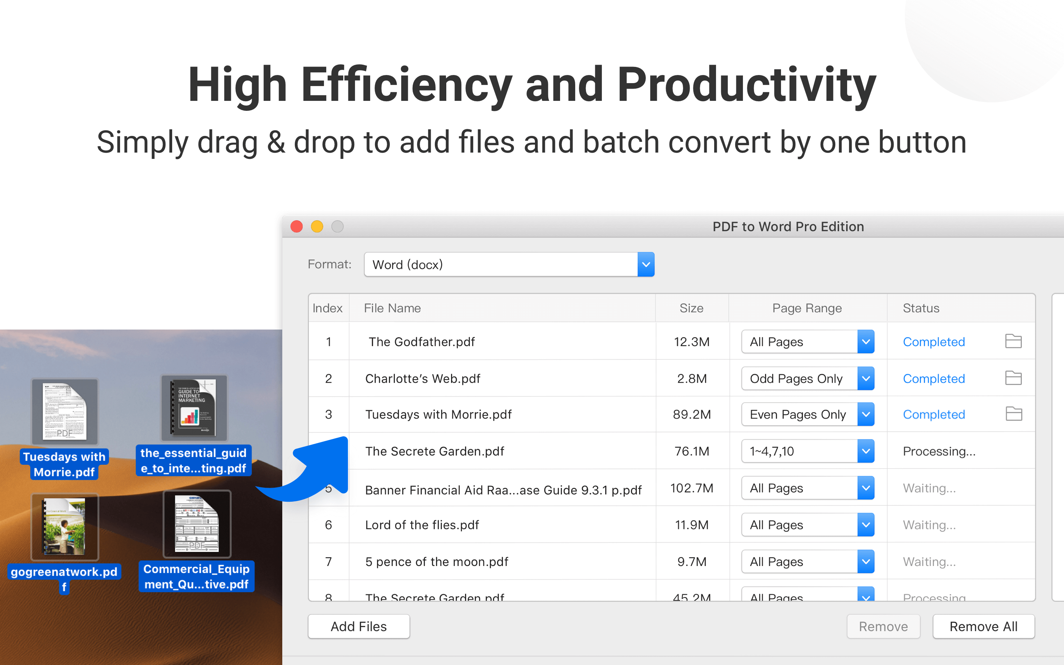1064x665 pixels.
Task: Select Tuesdays with Morrie.pdf desktop icon
Action: (65, 411)
